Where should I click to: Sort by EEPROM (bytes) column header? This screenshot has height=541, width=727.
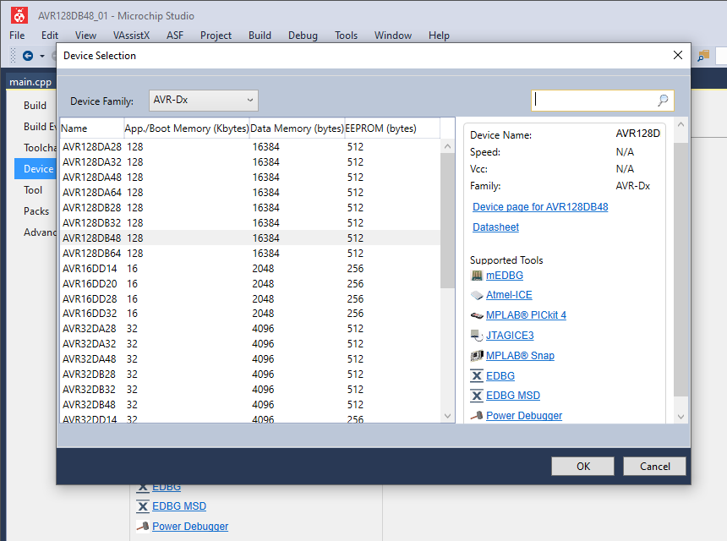(x=391, y=128)
